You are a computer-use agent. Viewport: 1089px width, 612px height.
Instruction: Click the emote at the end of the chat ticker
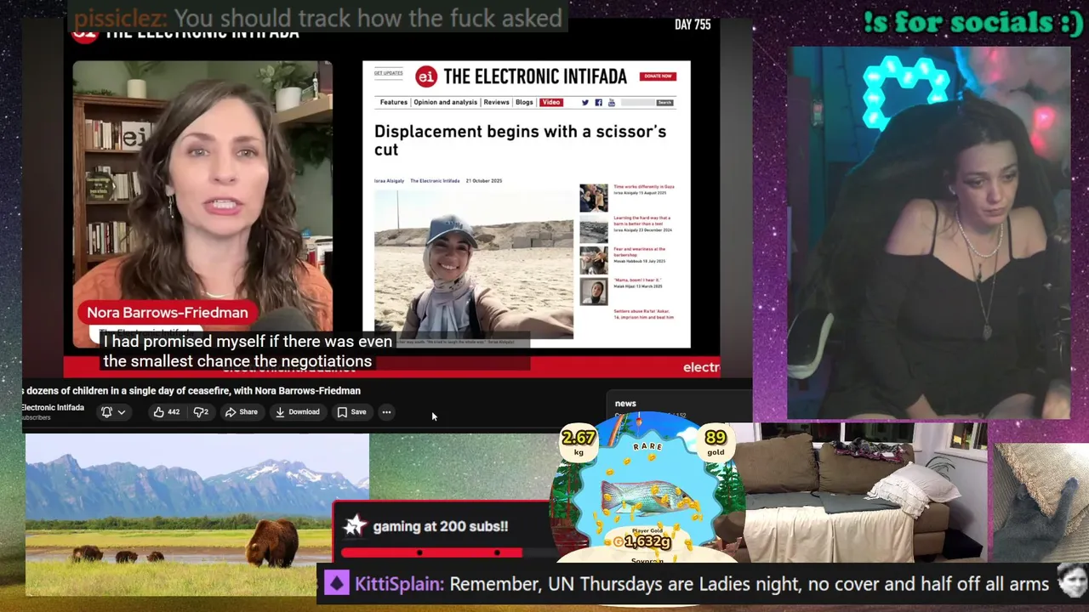click(1071, 579)
